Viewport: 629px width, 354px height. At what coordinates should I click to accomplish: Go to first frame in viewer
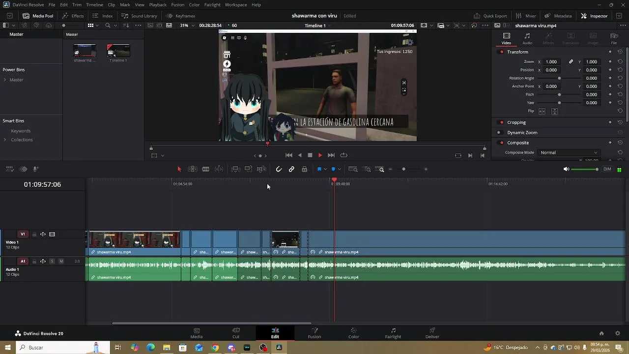point(289,155)
